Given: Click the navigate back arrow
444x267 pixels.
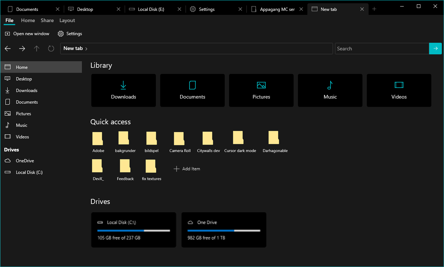Looking at the screenshot, I should point(8,48).
